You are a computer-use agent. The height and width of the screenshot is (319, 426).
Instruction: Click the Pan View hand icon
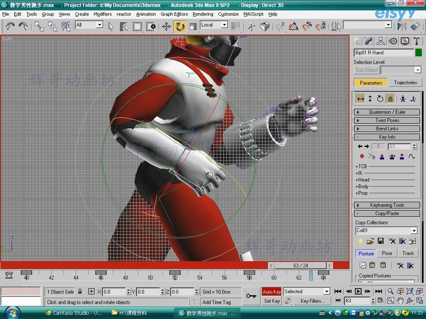click(400, 301)
